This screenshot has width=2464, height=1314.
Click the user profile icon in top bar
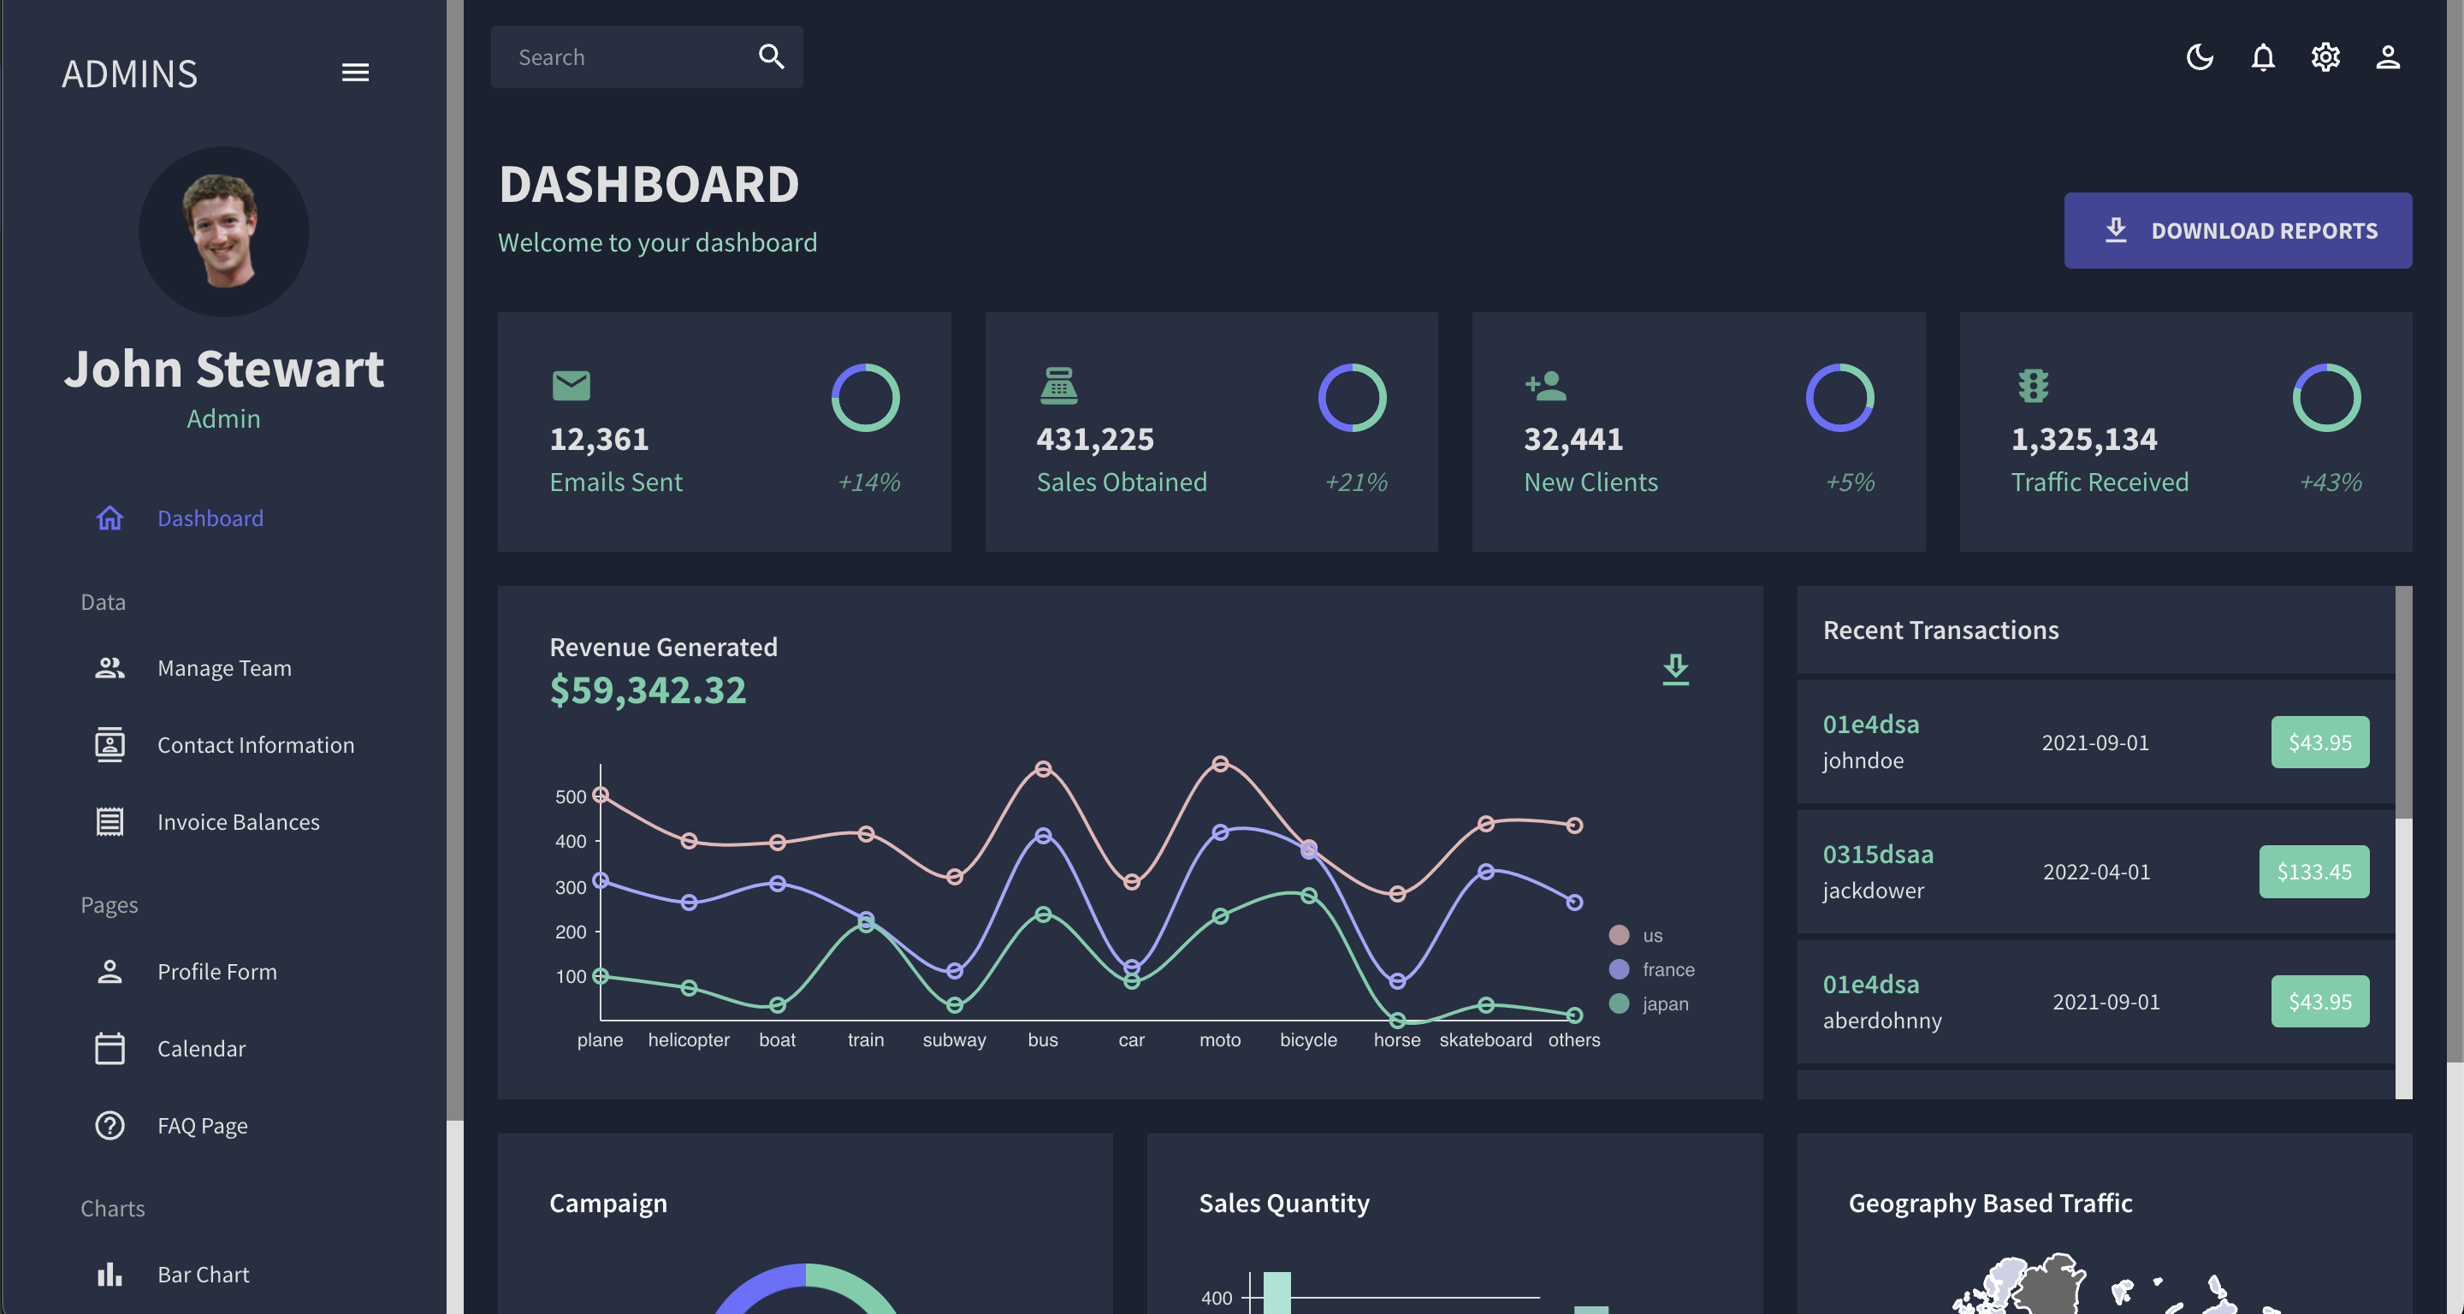[2388, 57]
